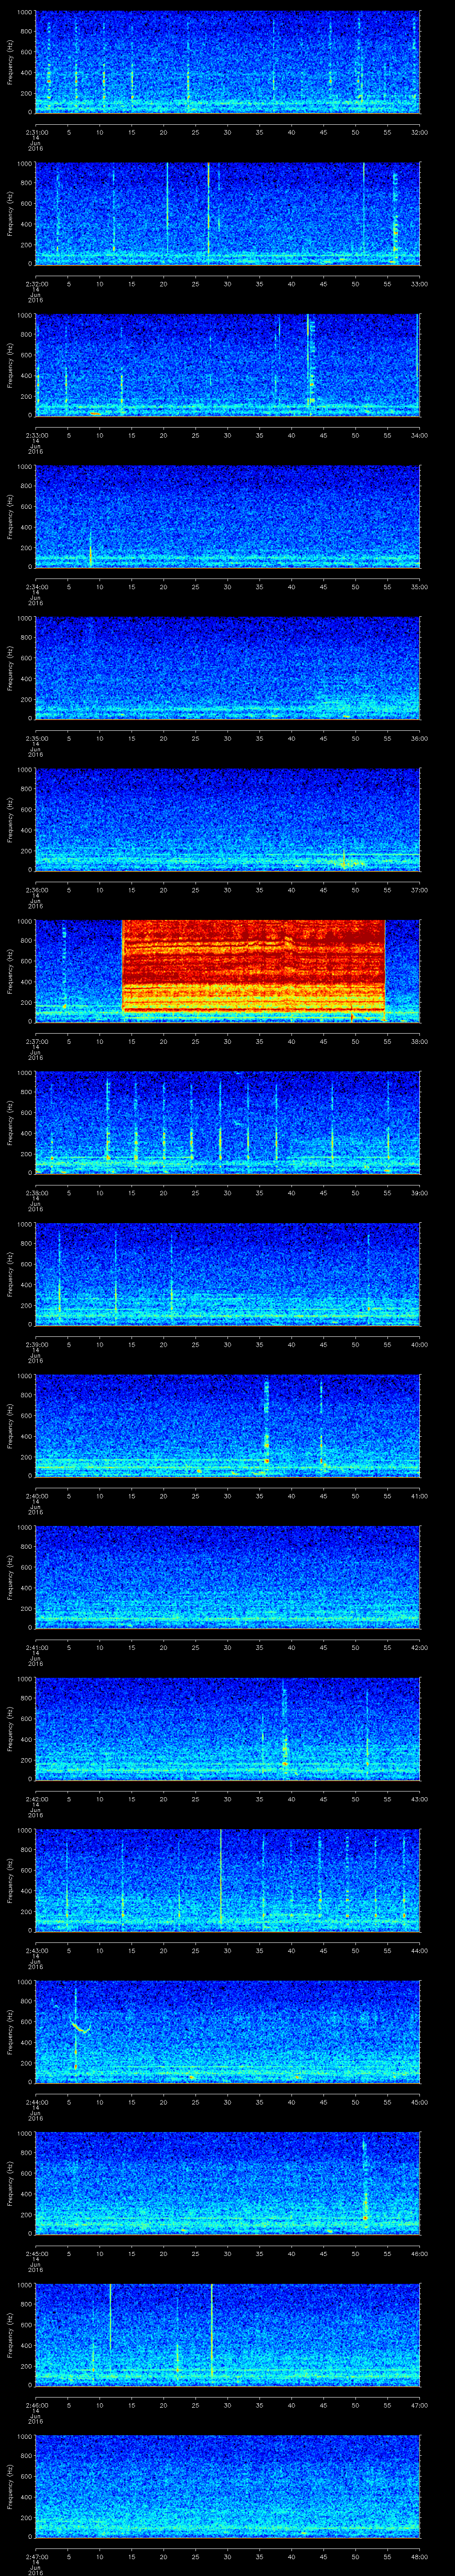
Task: Click the Frequency (Hz) axis label of the 2:40:00 plot
Action: pos(10,1426)
